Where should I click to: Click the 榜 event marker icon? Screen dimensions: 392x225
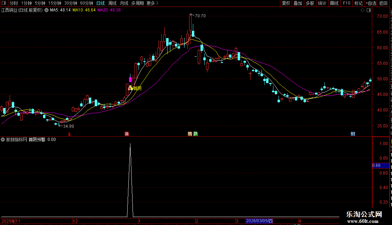point(190,134)
